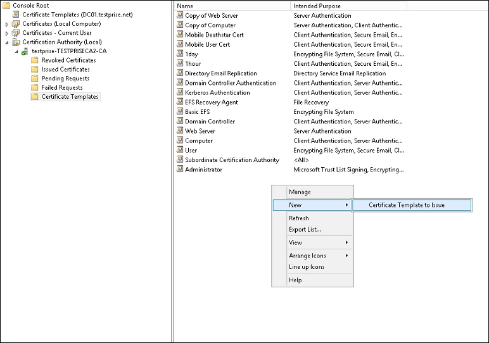This screenshot has height=343, width=489.
Task: Select the Computer template row
Action: tap(290, 140)
